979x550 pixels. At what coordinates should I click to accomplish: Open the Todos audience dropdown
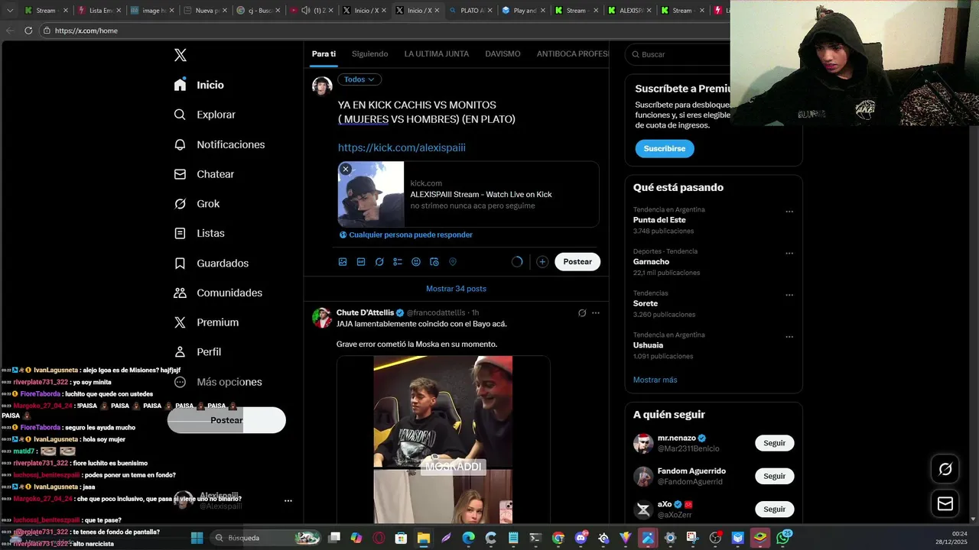pyautogui.click(x=359, y=79)
